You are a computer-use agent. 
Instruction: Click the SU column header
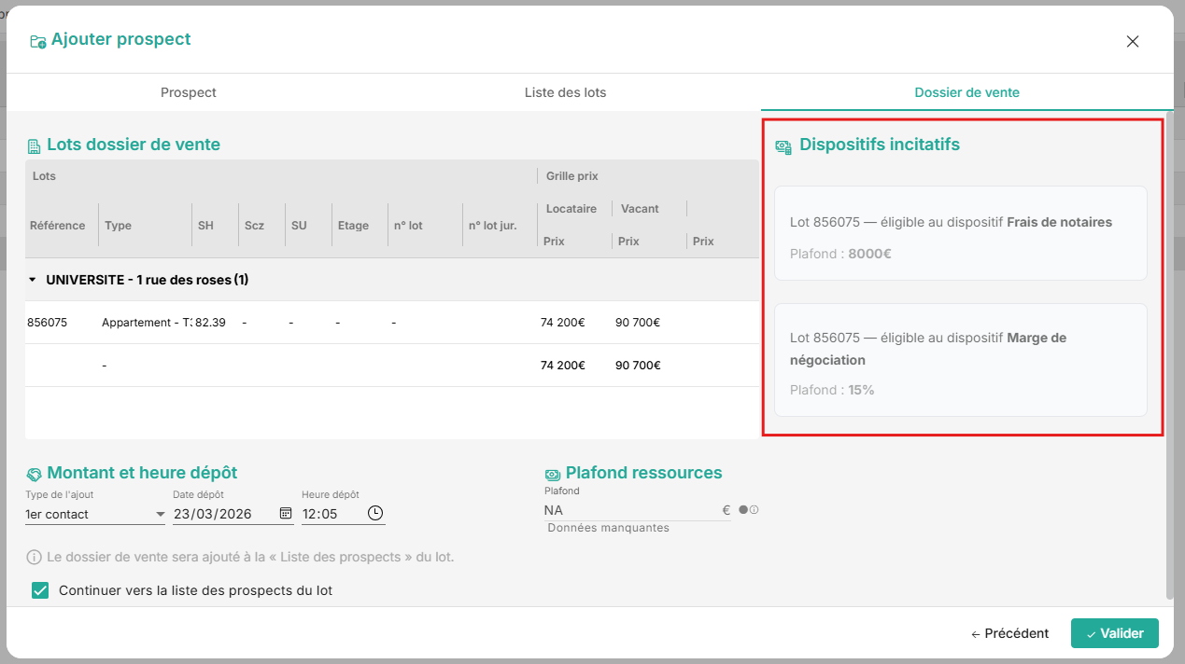tap(299, 226)
